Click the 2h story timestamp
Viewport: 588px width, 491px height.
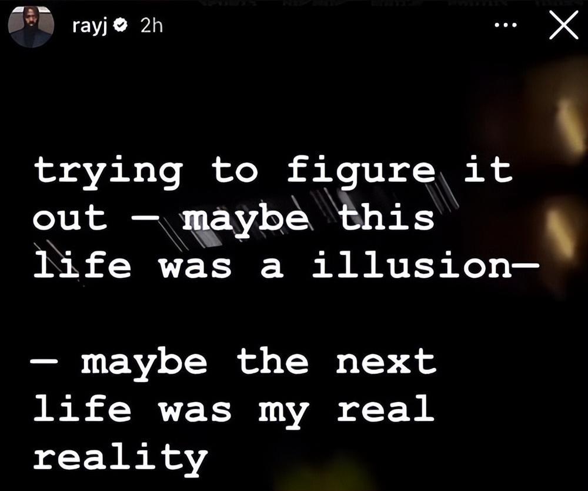click(152, 25)
